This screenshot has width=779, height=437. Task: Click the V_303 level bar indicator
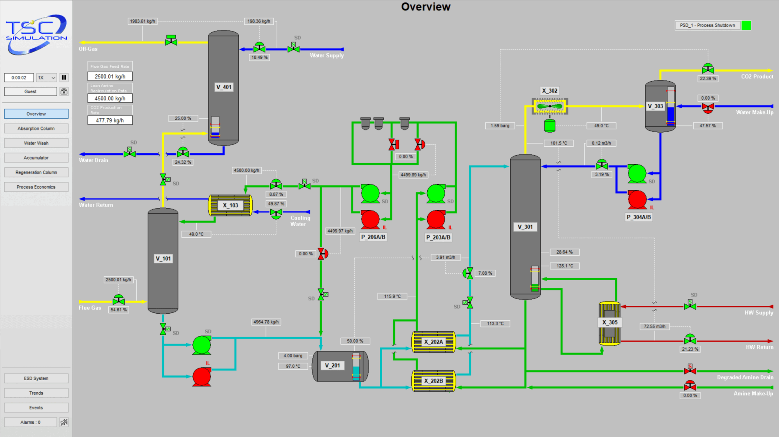pyautogui.click(x=671, y=107)
